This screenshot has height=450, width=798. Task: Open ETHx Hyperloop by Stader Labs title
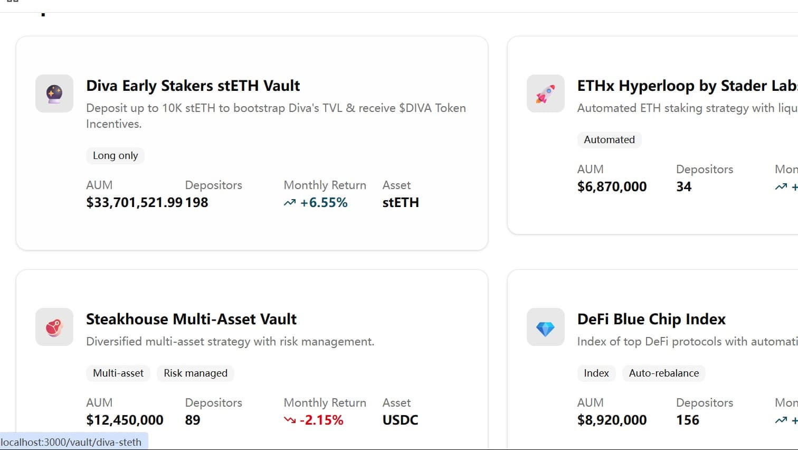(x=686, y=86)
